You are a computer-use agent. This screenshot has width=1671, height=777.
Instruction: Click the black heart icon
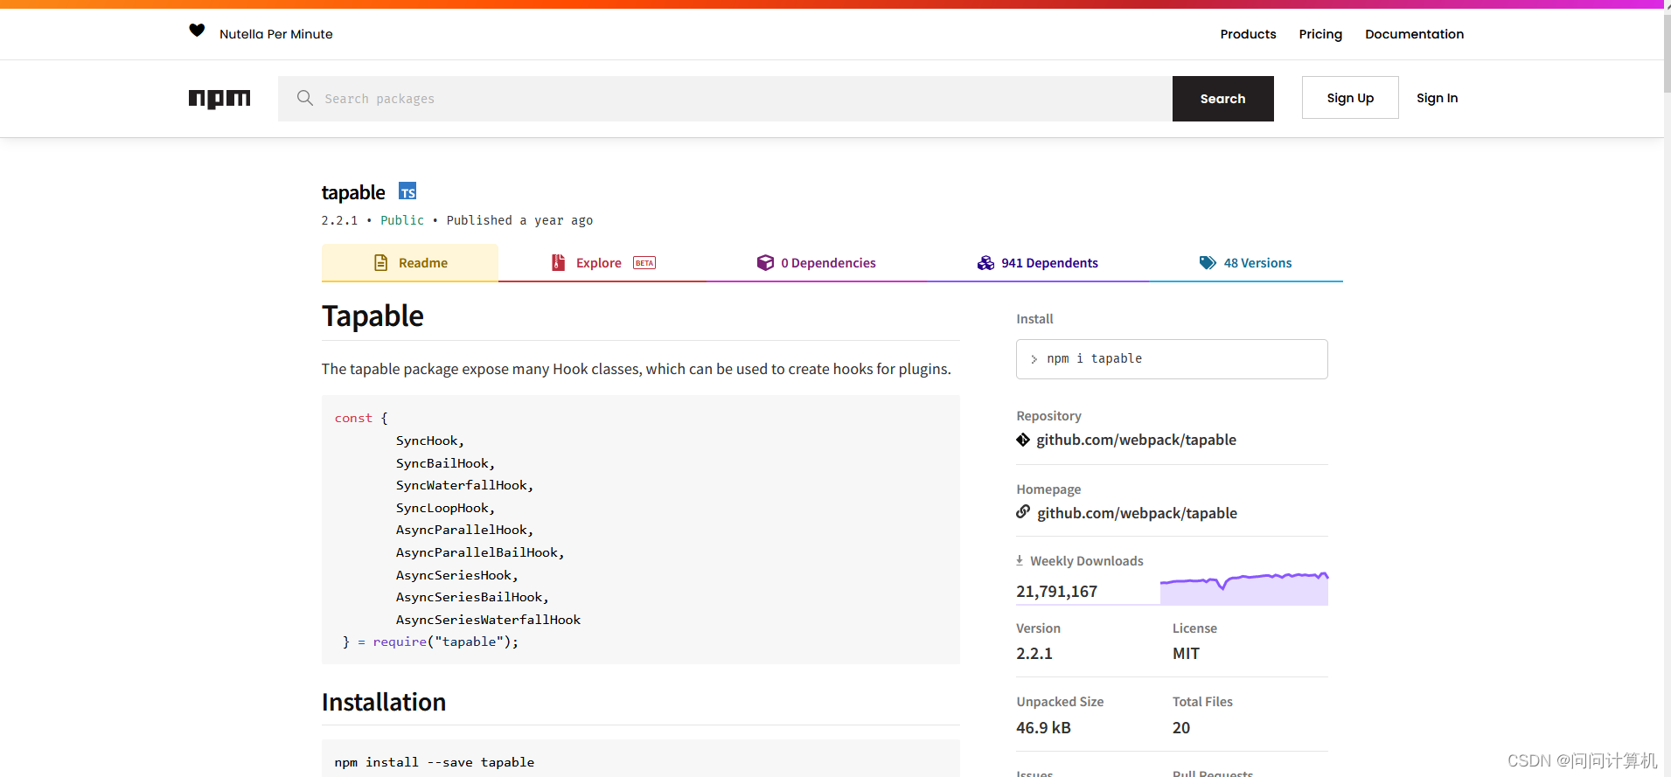coord(197,31)
